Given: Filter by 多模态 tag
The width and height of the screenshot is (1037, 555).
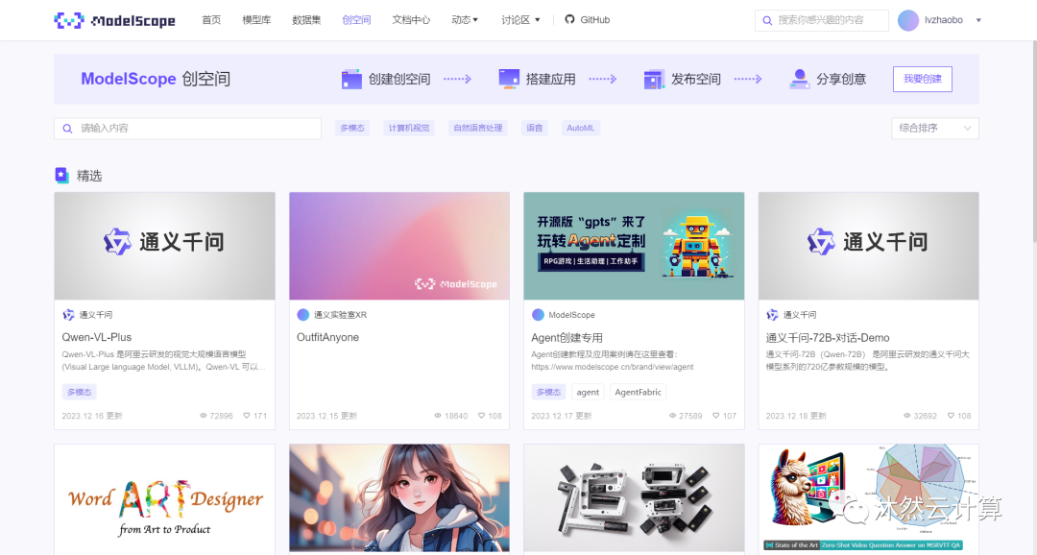Looking at the screenshot, I should coord(351,129).
